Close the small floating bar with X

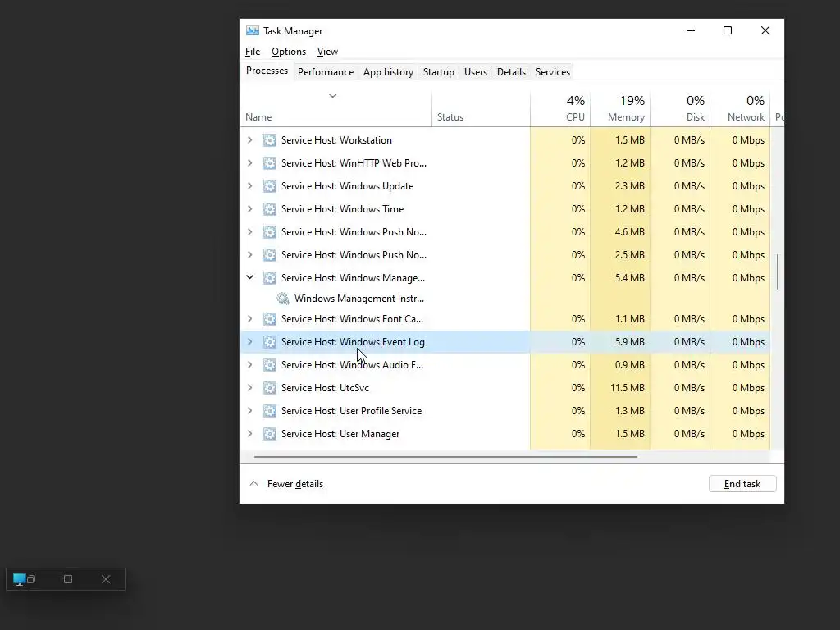106,579
